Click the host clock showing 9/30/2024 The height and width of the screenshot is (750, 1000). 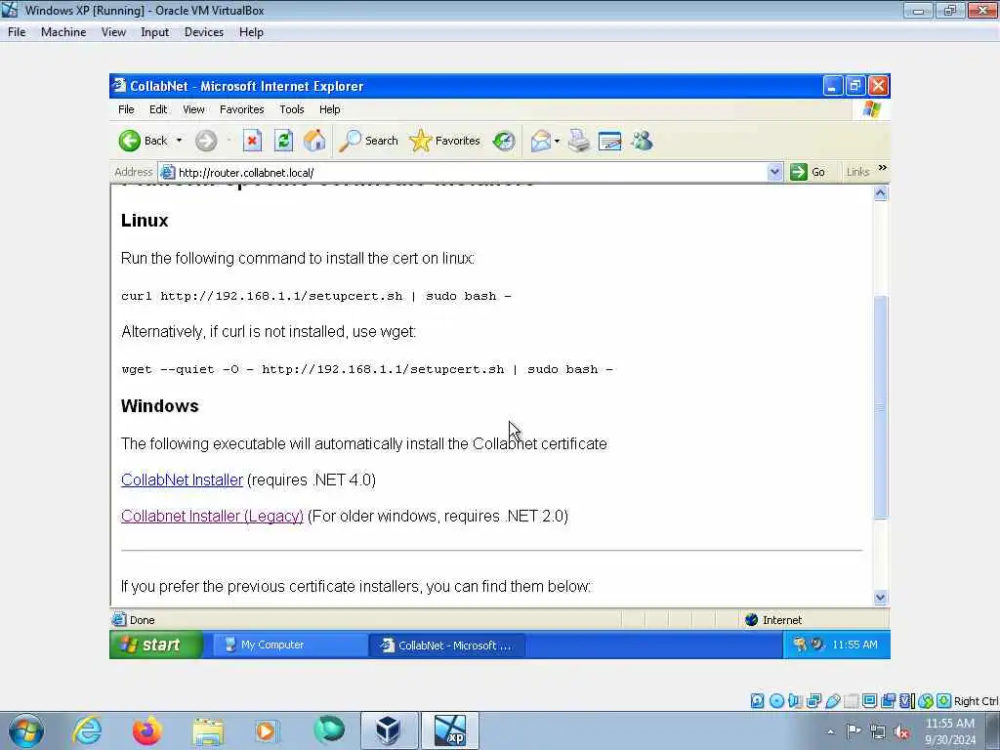pyautogui.click(x=949, y=731)
